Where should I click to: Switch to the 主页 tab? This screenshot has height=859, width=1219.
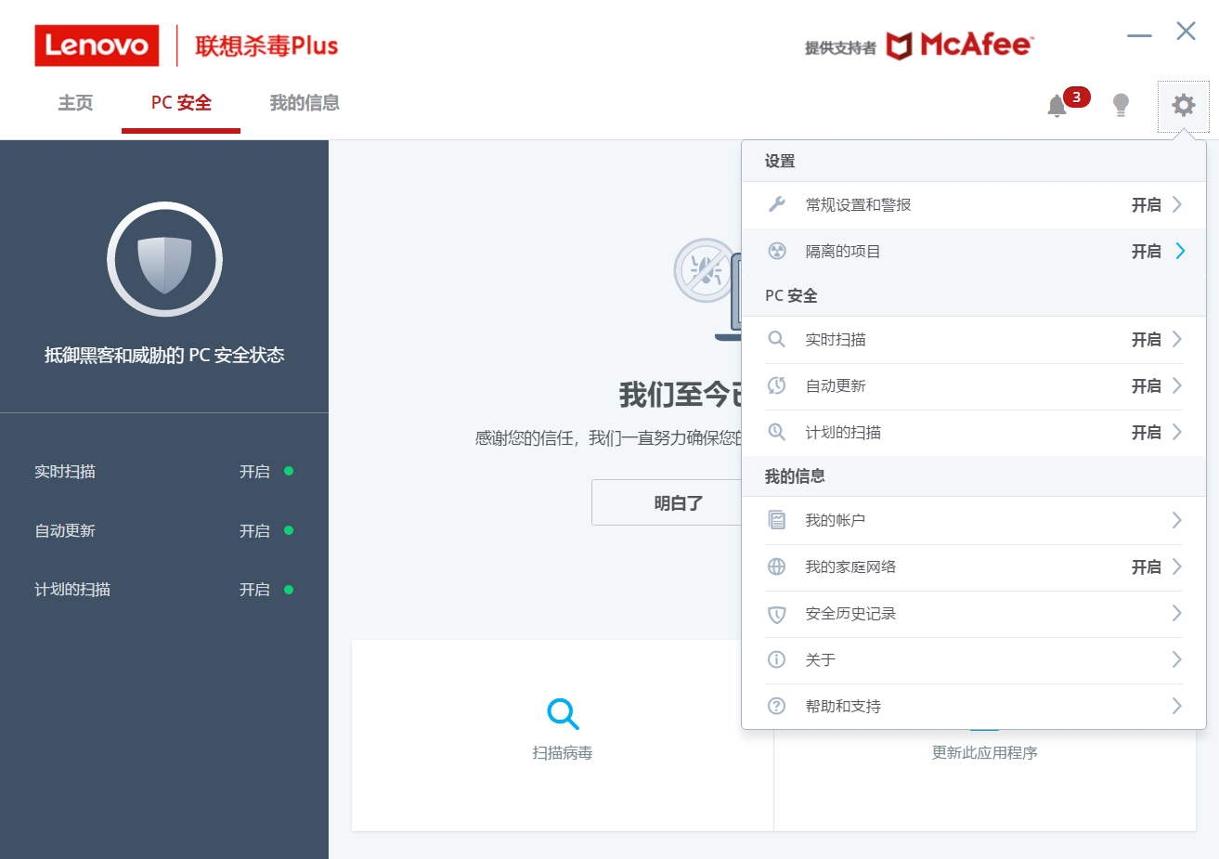tap(74, 103)
